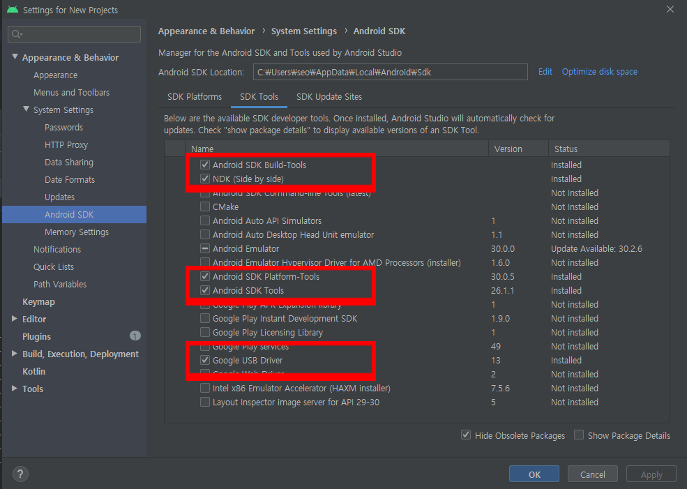
Task: Check the CMake checkbox
Action: click(x=204, y=206)
